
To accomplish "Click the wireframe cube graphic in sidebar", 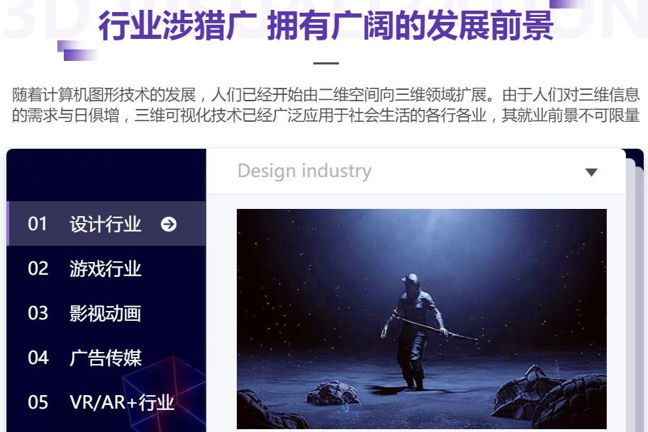I will pos(165,392).
